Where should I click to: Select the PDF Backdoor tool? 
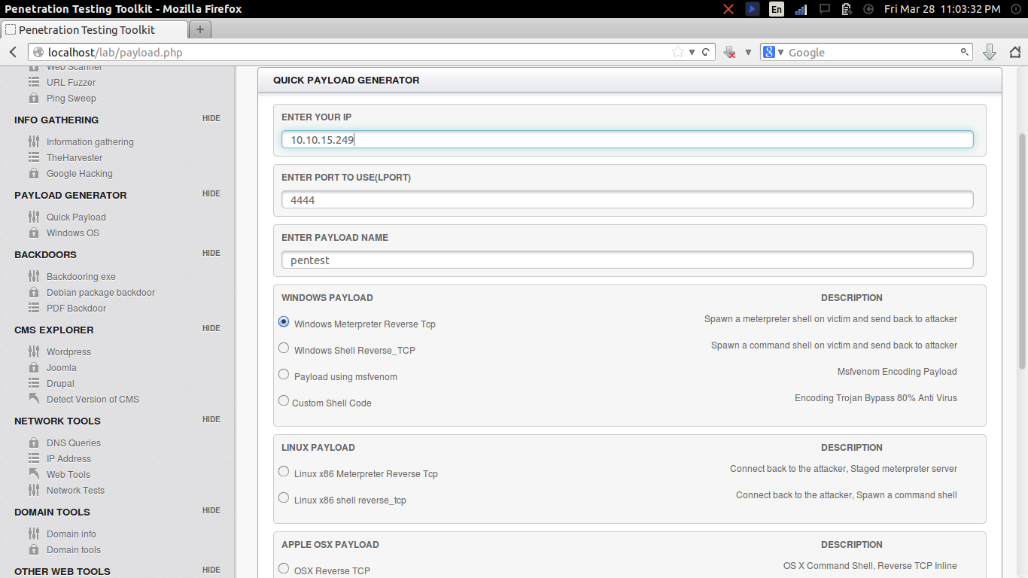click(78, 308)
